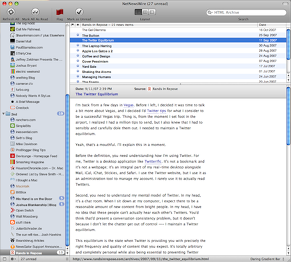Sort by the flag column header
Screen dimensions: 291x262
(x=72, y=25)
